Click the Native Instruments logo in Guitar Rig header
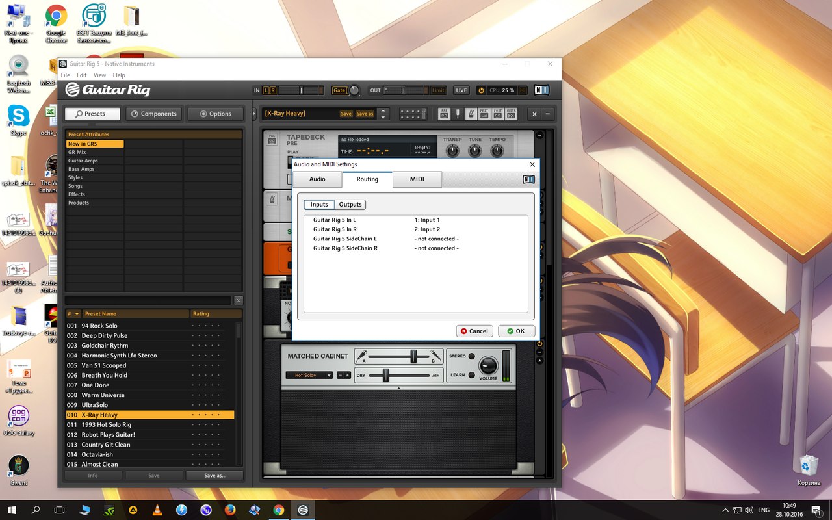This screenshot has width=832, height=520. click(541, 90)
